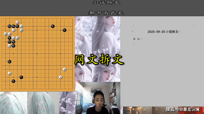This screenshot has width=204, height=114.
Task: Select black stone numbered 3
Action: click(x=13, y=81)
